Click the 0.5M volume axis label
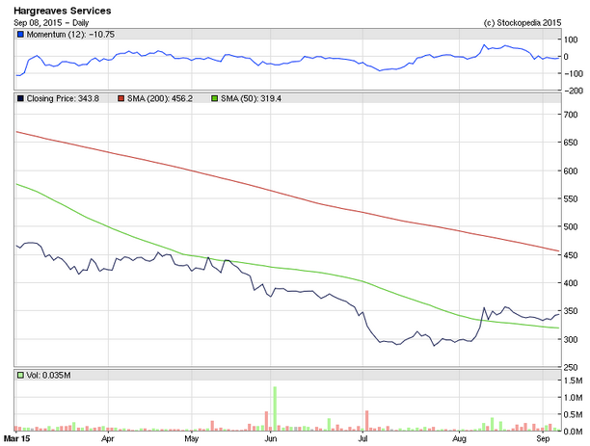 pyautogui.click(x=573, y=414)
